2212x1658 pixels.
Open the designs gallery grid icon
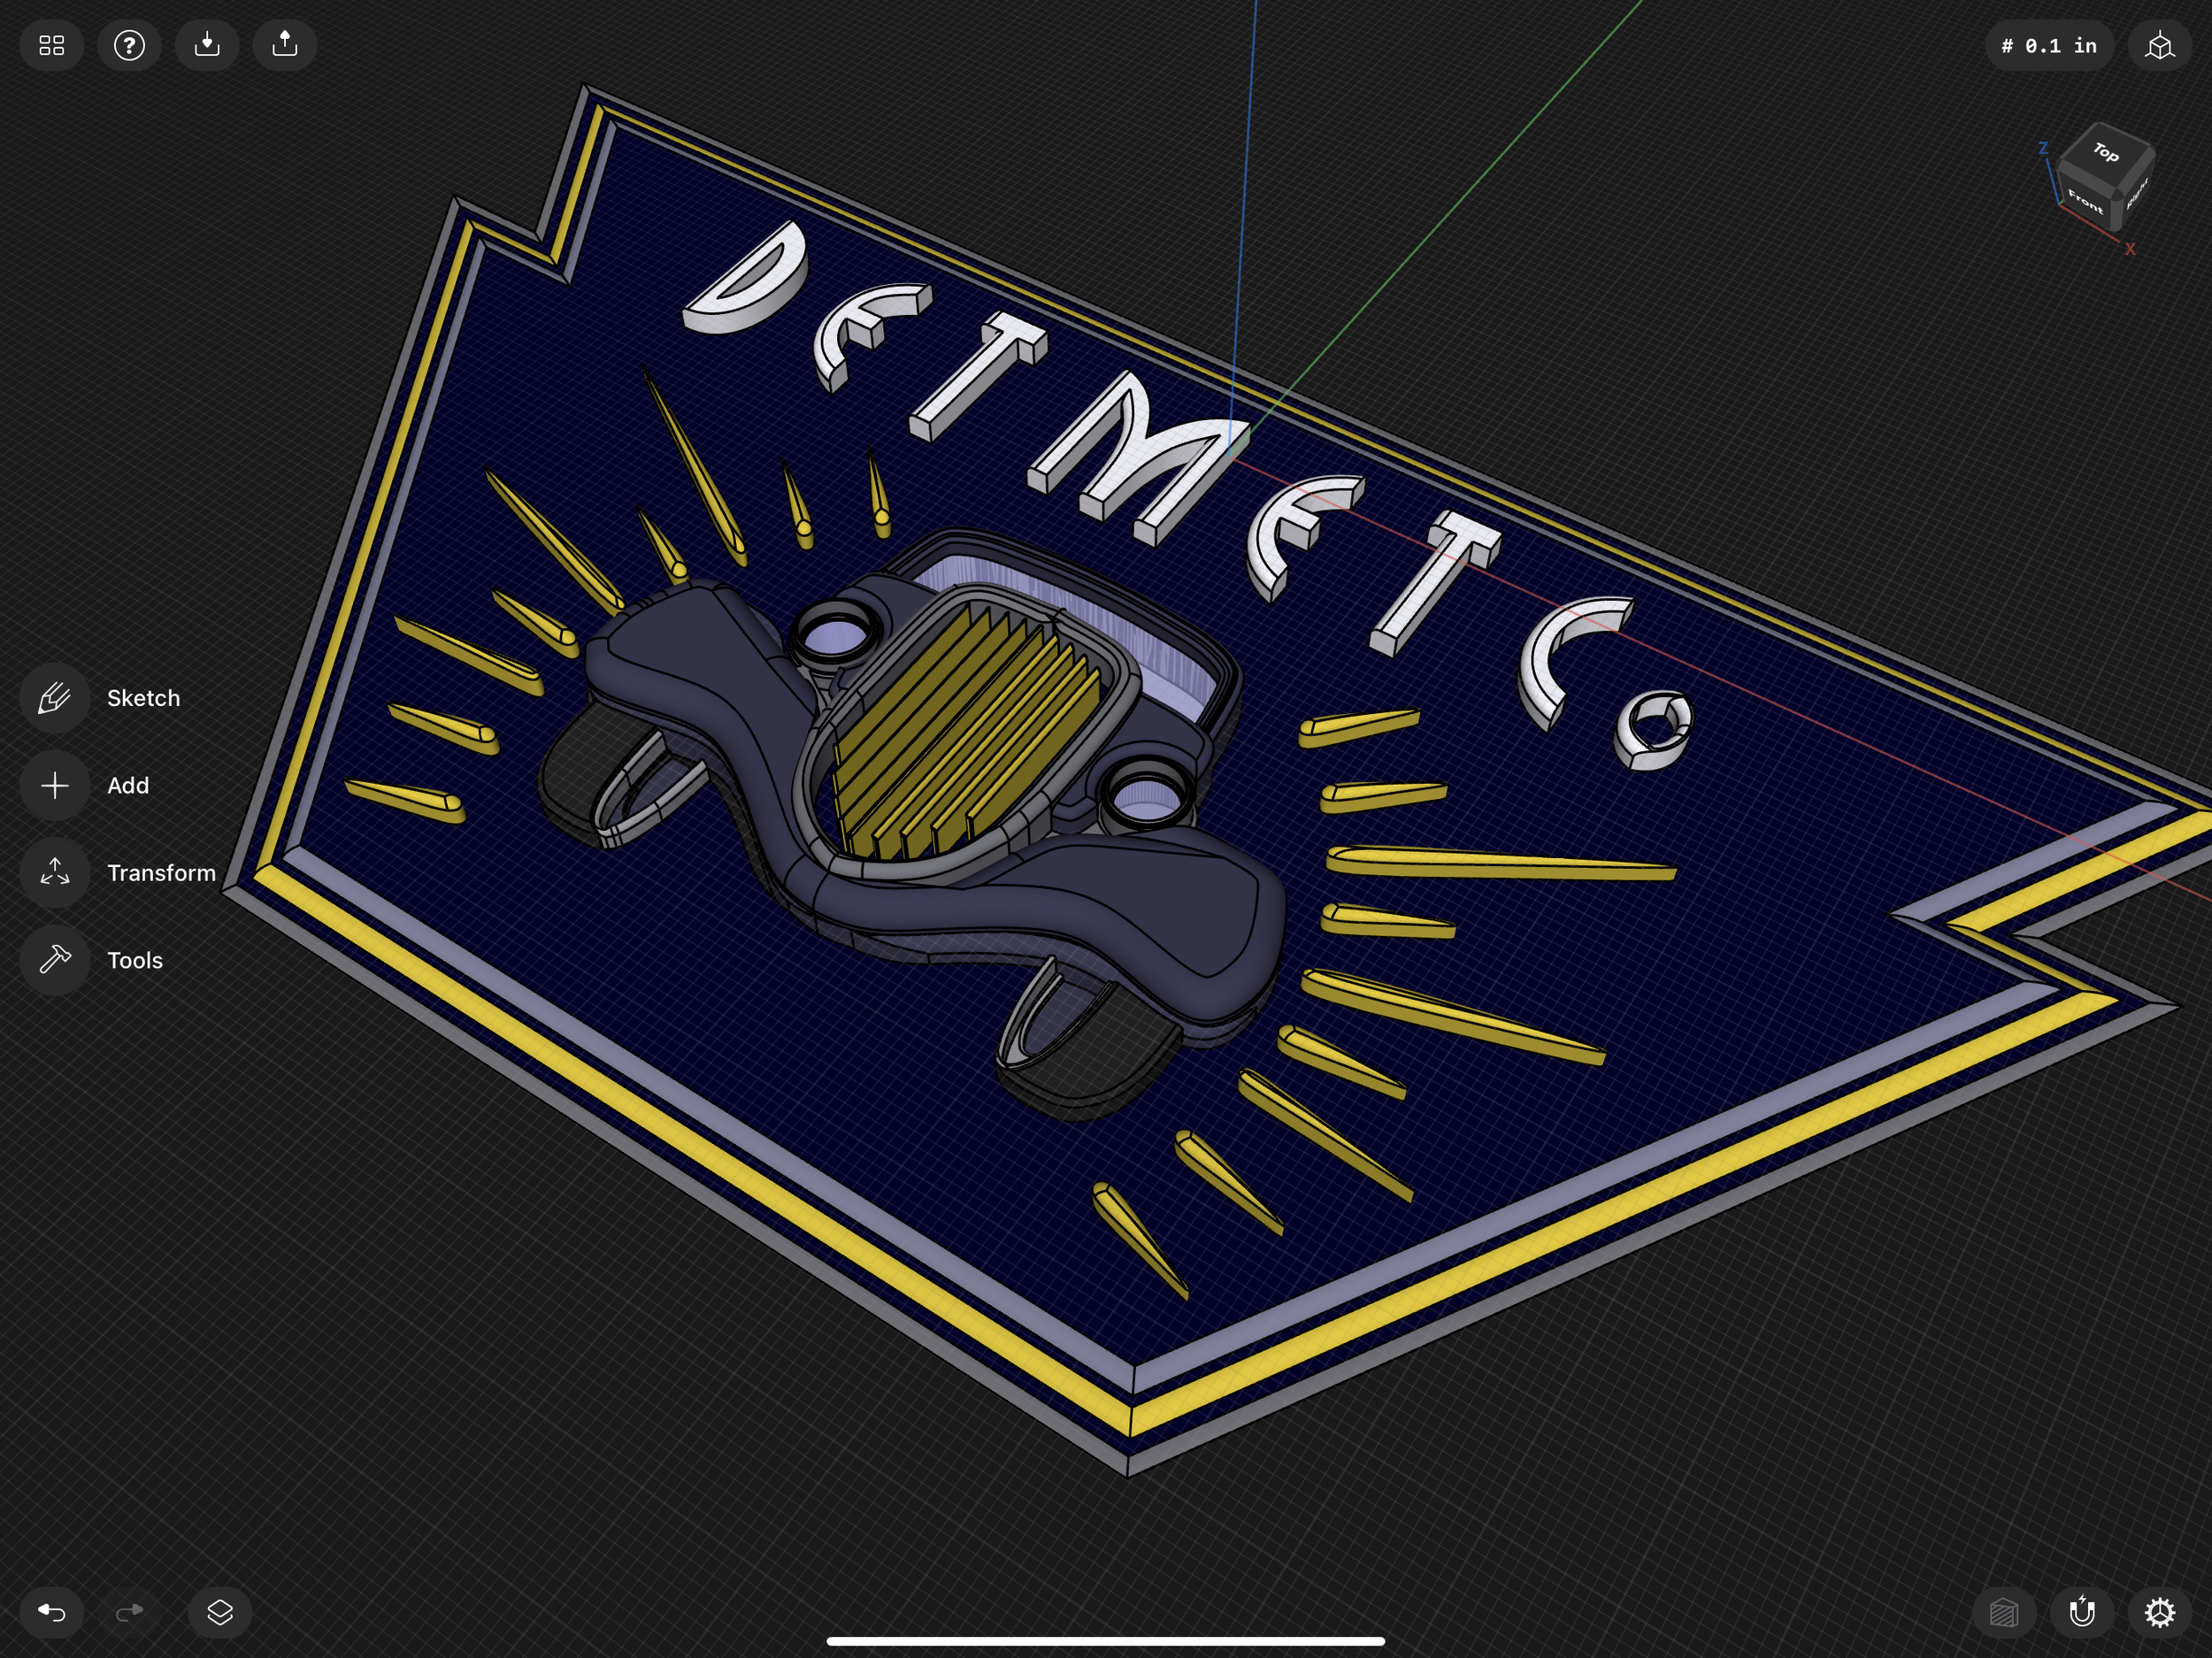click(x=51, y=45)
